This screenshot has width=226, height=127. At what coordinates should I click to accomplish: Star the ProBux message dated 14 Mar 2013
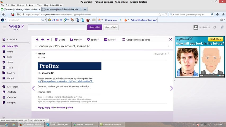coord(169,53)
